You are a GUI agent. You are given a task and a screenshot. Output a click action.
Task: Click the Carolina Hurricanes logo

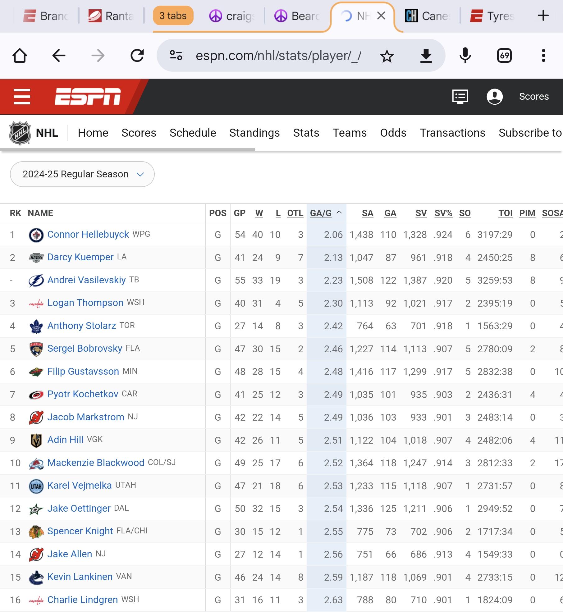[36, 395]
